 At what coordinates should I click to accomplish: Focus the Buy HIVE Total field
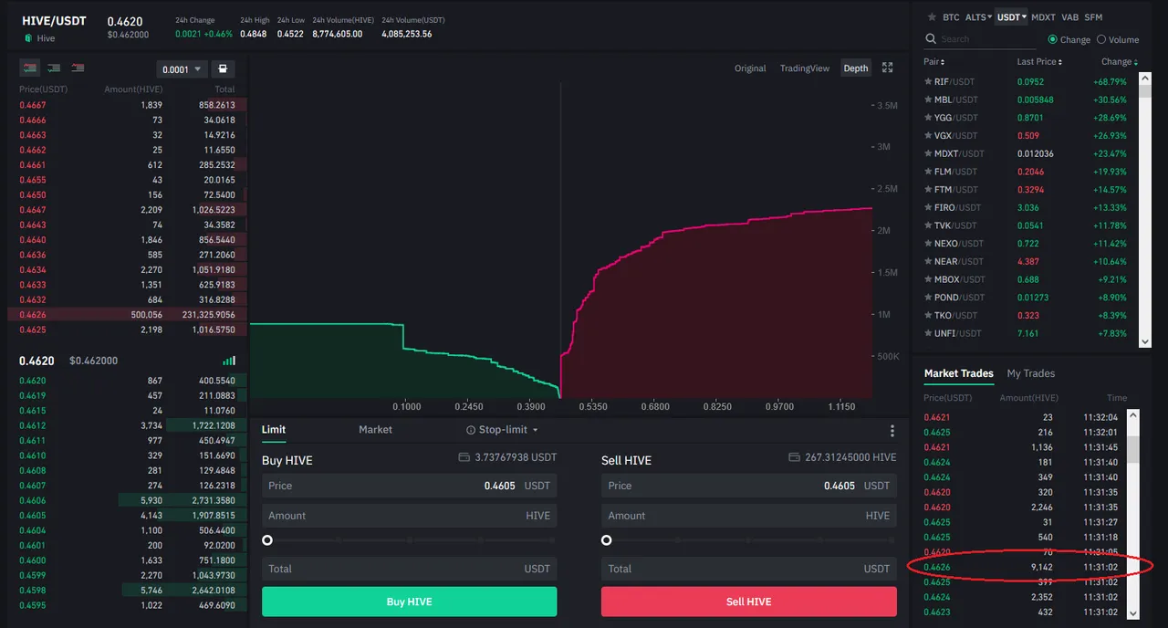409,569
